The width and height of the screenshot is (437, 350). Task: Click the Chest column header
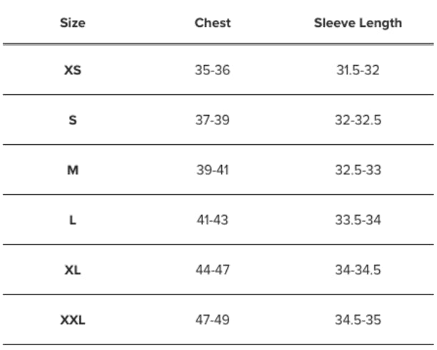[212, 23]
